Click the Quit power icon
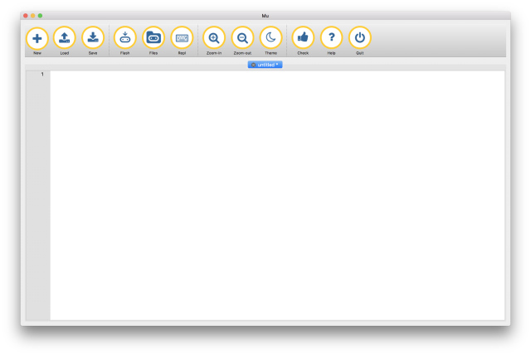This screenshot has width=531, height=355. (359, 38)
